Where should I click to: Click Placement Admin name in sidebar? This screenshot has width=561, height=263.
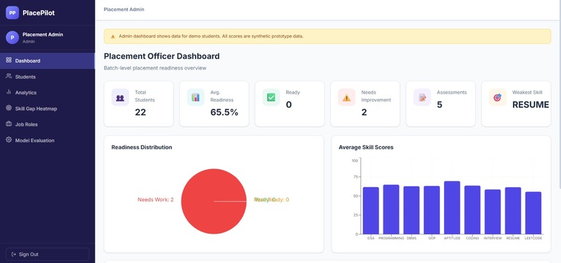42,35
